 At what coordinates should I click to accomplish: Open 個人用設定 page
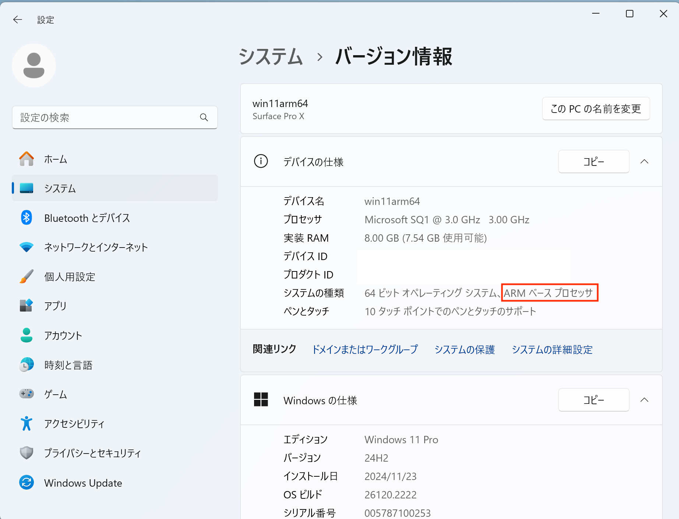coord(115,277)
